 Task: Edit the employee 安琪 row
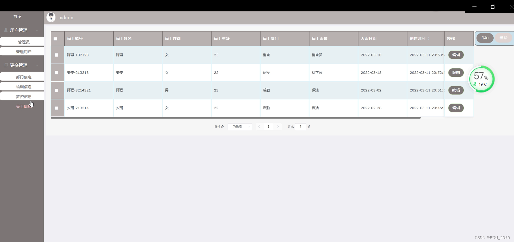(456, 108)
